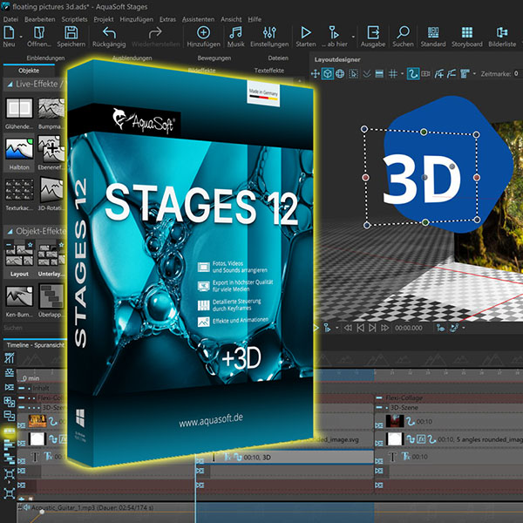Screen dimensions: 523x523
Task: Collapse the Live-Effekte section
Action: [9, 85]
